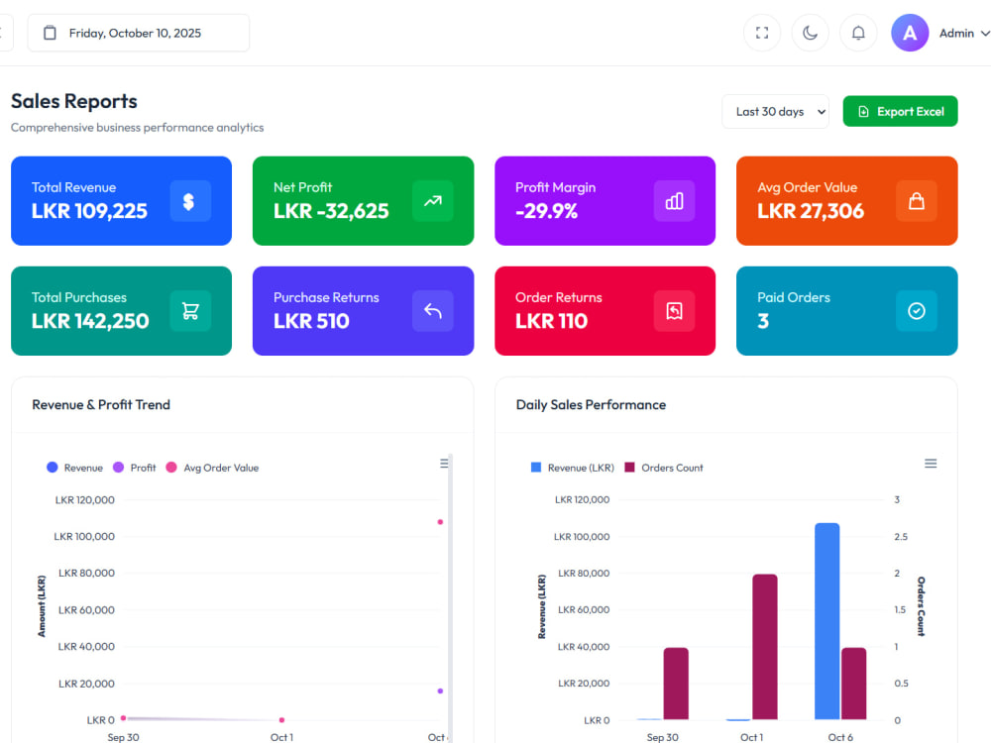Click the Daily Sales Performance title
991x743 pixels.
point(591,404)
